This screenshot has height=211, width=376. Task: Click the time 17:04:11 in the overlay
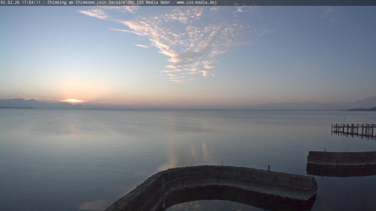[x=31, y=3]
